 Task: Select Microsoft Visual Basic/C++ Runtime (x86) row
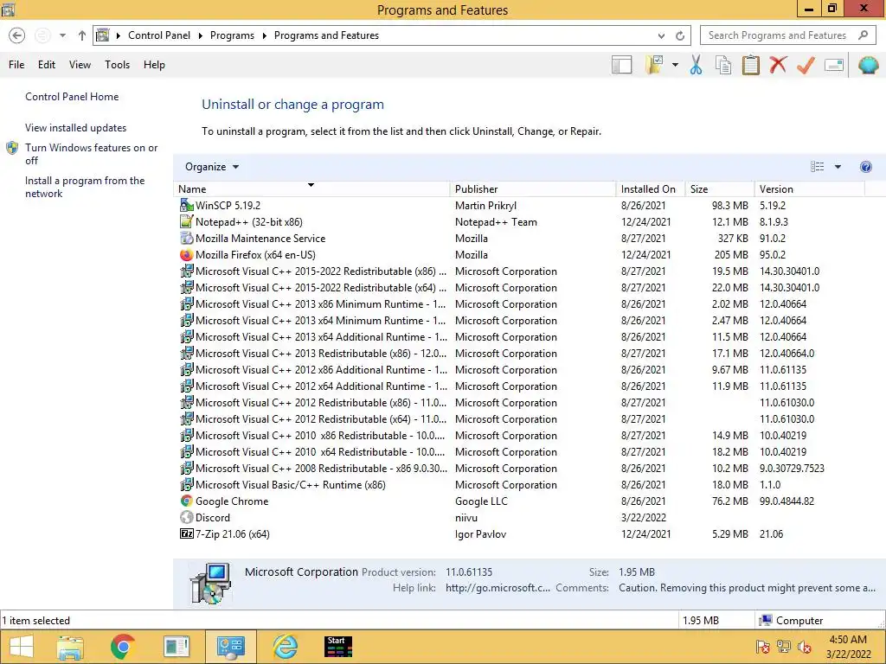[x=519, y=484]
